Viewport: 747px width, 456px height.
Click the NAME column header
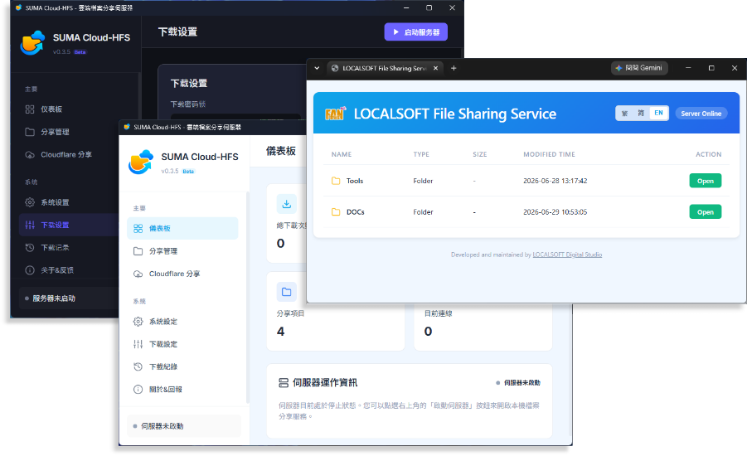341,154
